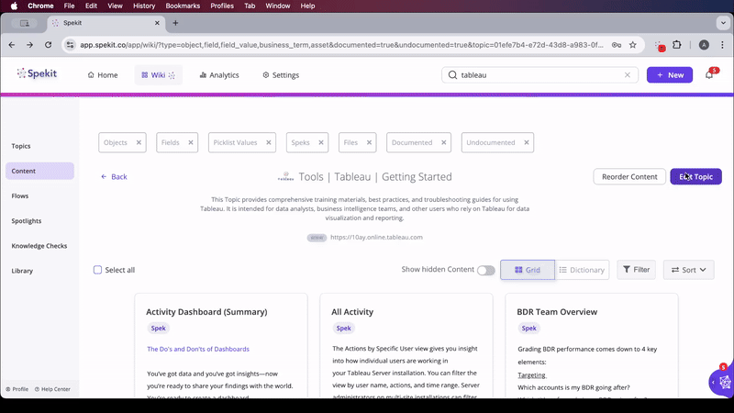Select Content in the sidebar
The width and height of the screenshot is (734, 413).
tap(39, 171)
